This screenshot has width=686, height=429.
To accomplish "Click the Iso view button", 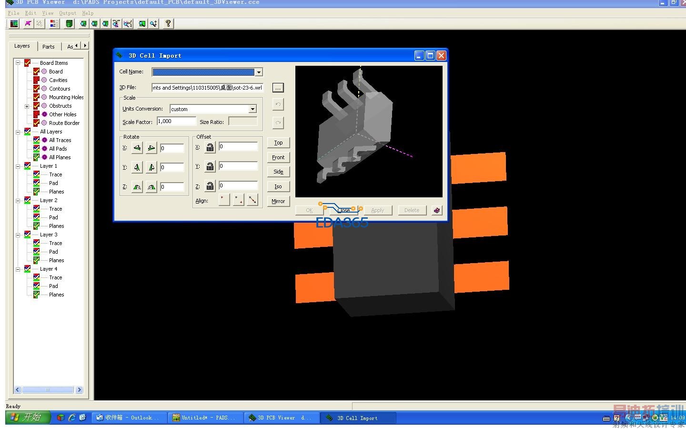I will pyautogui.click(x=278, y=186).
